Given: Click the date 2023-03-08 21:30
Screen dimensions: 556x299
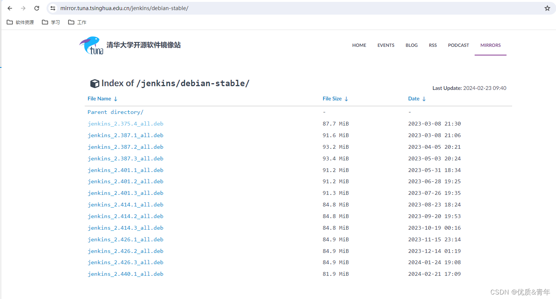Looking at the screenshot, I should click(x=435, y=124).
